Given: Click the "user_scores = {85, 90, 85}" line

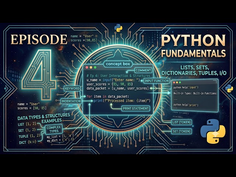Looking at the screenshot, I should 110,84.
